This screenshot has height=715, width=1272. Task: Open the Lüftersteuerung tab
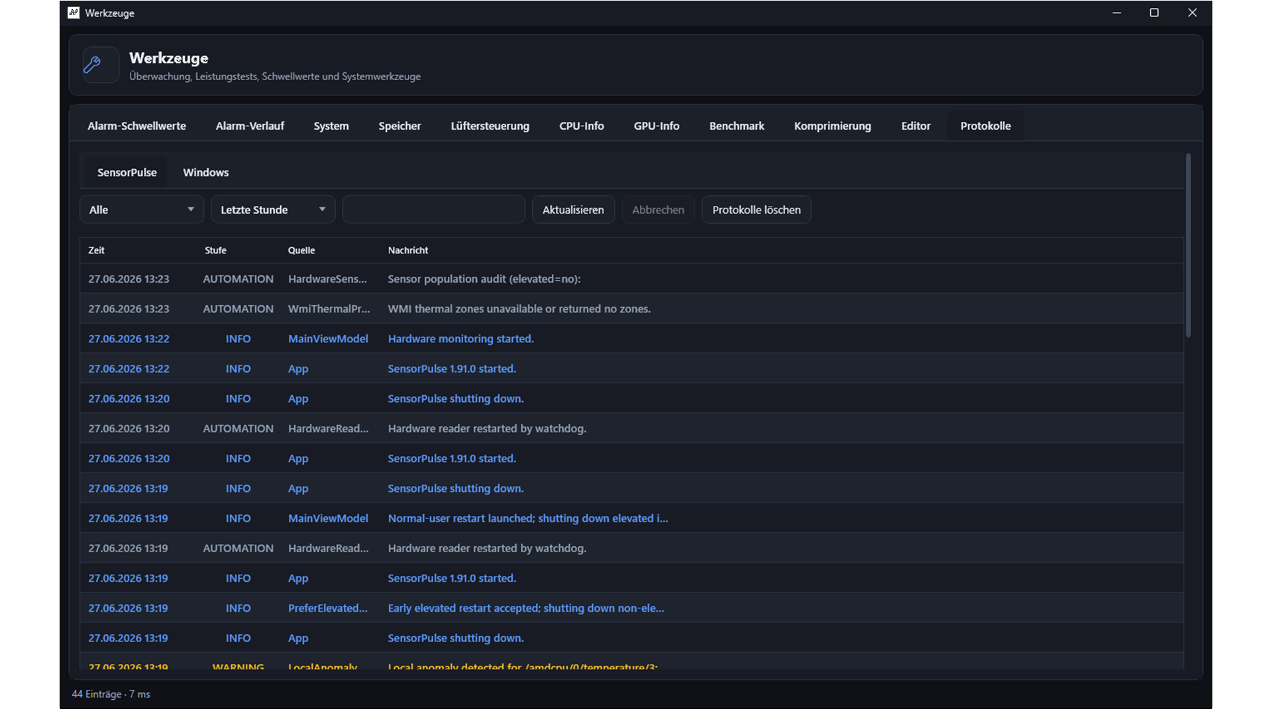[x=490, y=126]
